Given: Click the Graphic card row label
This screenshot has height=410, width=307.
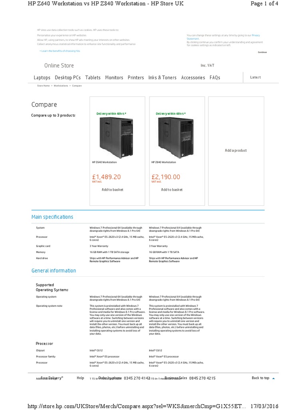Looking at the screenshot, I should click(x=43, y=246).
